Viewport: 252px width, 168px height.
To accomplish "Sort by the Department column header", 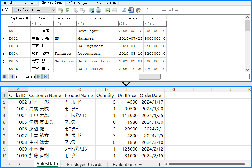I will pyautogui.click(x=65, y=18).
